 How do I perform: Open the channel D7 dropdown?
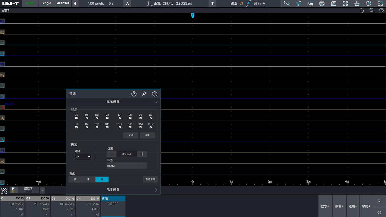click(x=83, y=157)
